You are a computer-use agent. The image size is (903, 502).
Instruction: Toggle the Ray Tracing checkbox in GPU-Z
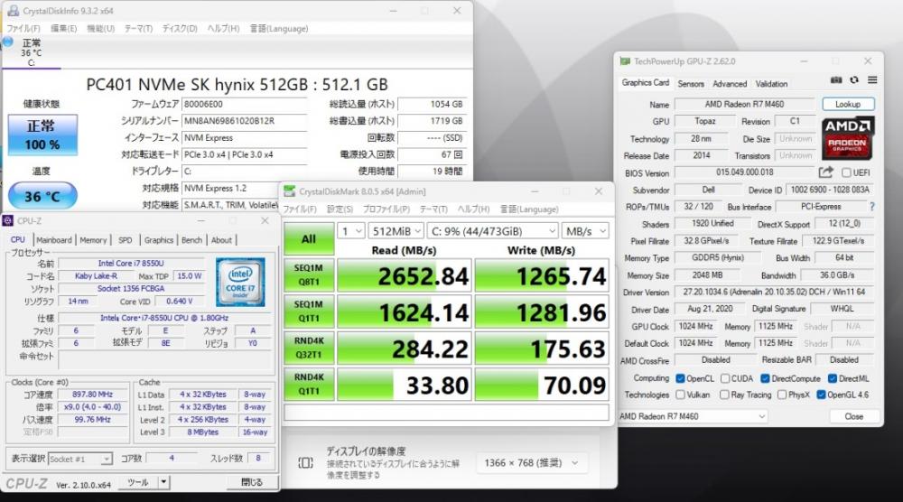point(724,395)
